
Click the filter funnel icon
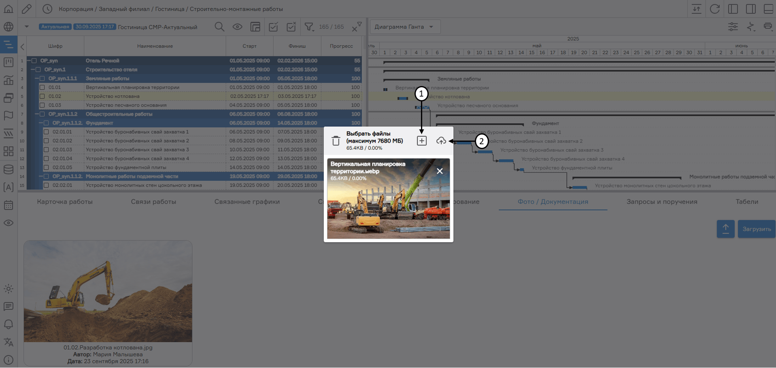click(309, 27)
